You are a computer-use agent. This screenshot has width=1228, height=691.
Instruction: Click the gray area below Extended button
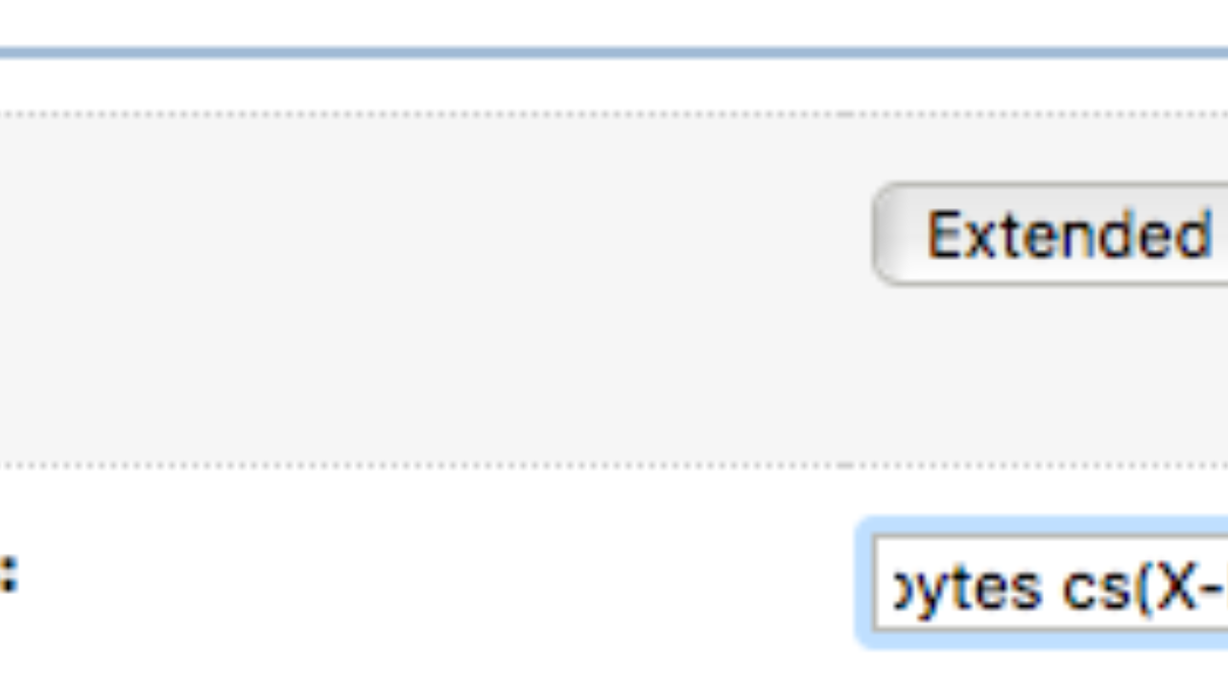click(1051, 374)
